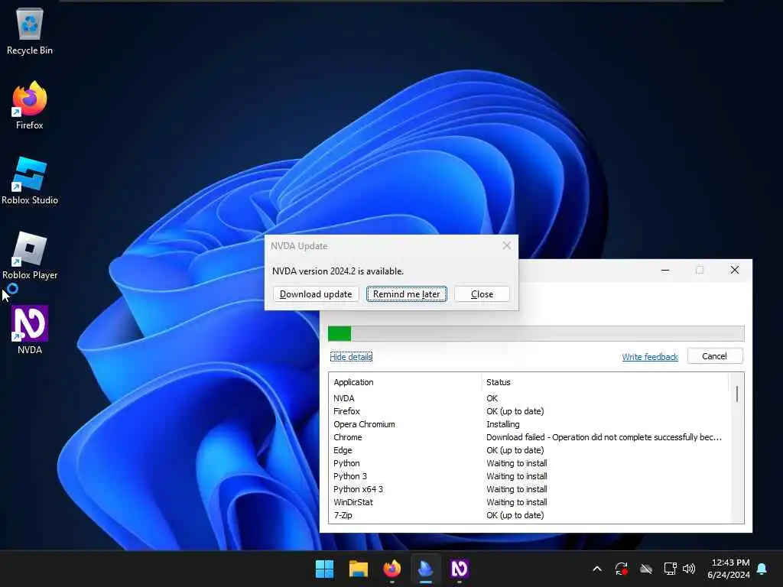Open NVDA from the taskbar
The height and width of the screenshot is (587, 783).
tap(460, 569)
